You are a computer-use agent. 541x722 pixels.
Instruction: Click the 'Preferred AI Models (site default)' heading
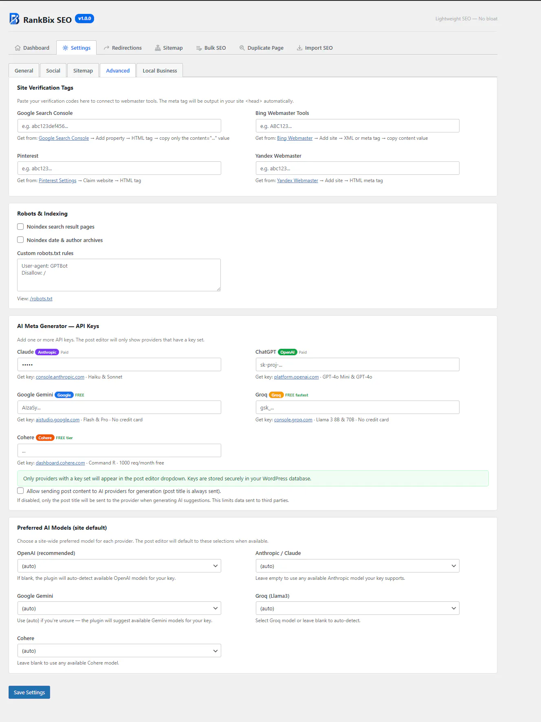[62, 528]
